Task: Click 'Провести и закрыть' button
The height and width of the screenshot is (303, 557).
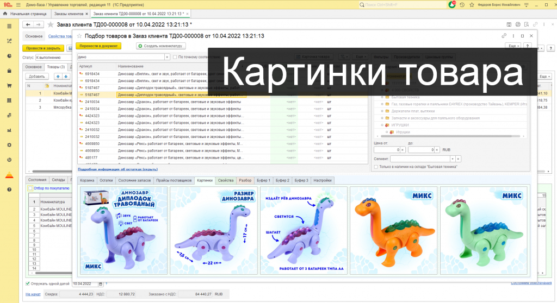Action: pyautogui.click(x=43, y=48)
